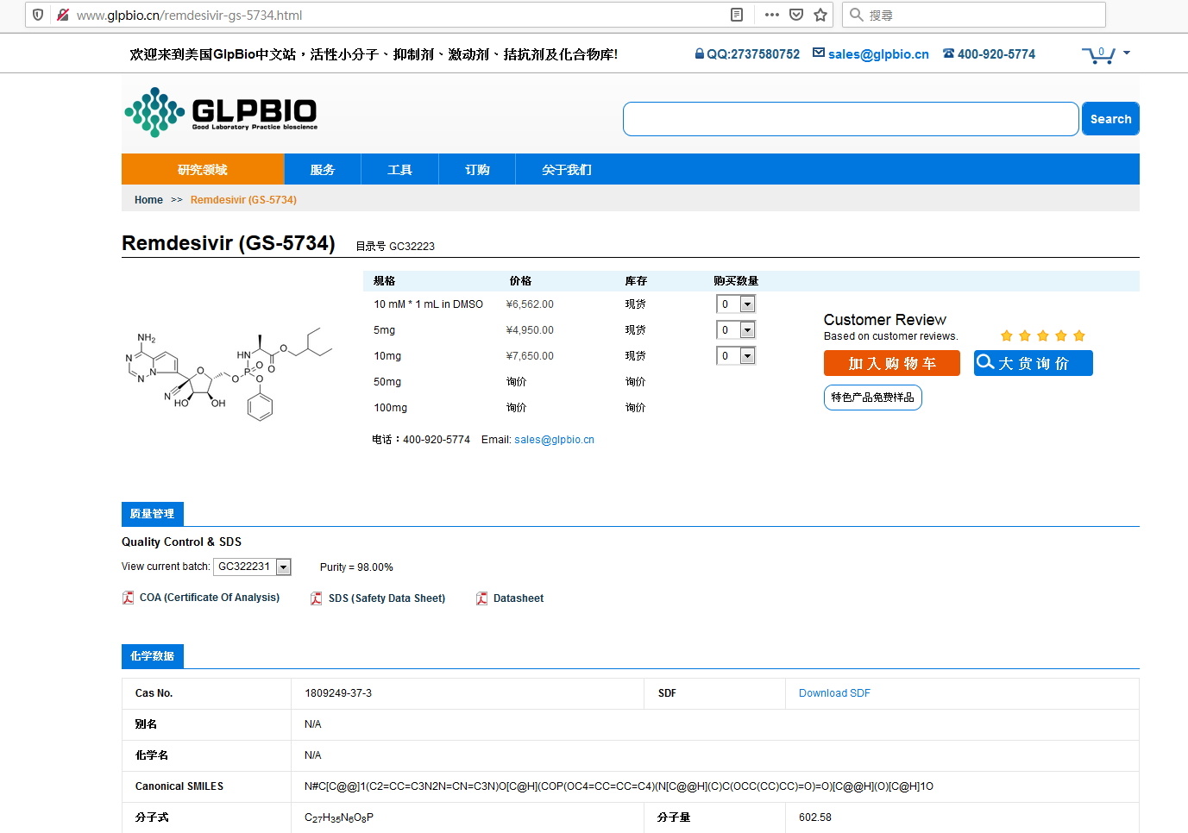
Task: Click the COA PDF icon
Action: (128, 598)
